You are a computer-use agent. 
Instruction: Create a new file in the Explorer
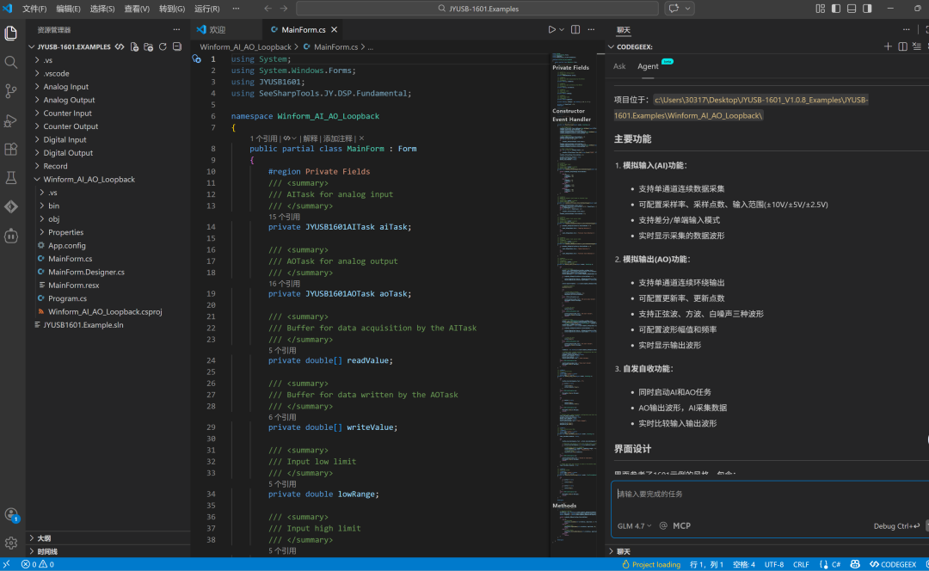click(x=134, y=46)
